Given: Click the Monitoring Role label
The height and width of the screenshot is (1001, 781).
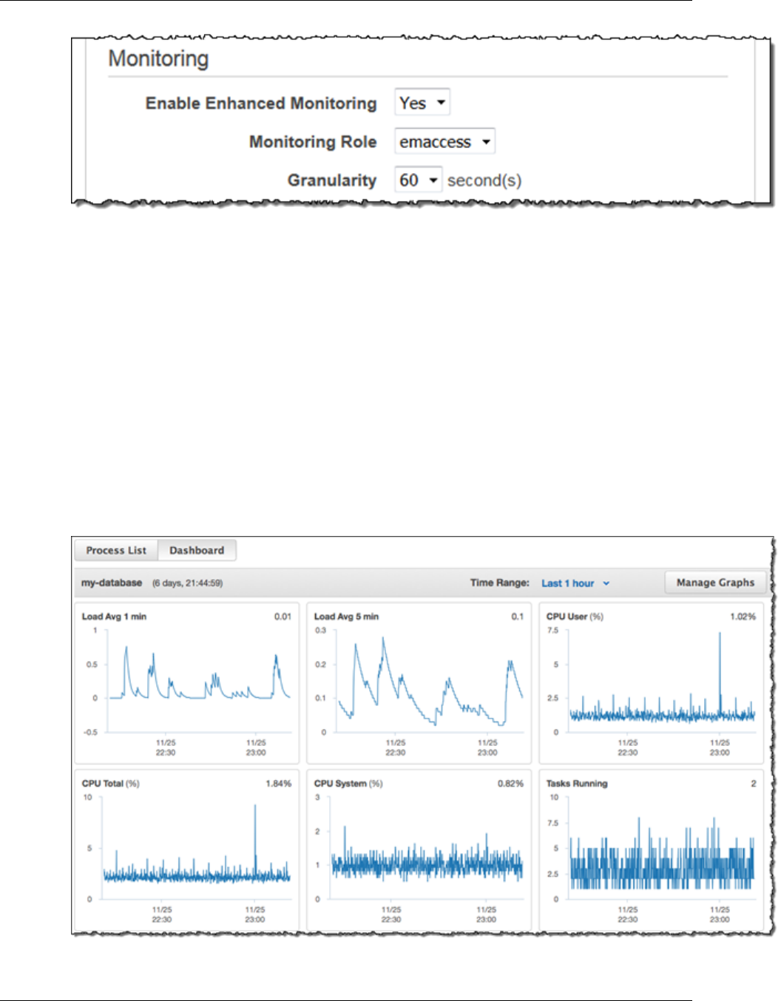Looking at the screenshot, I should click(x=313, y=142).
